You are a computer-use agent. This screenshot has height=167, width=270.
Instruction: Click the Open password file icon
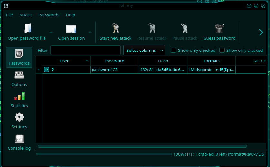point(27,29)
